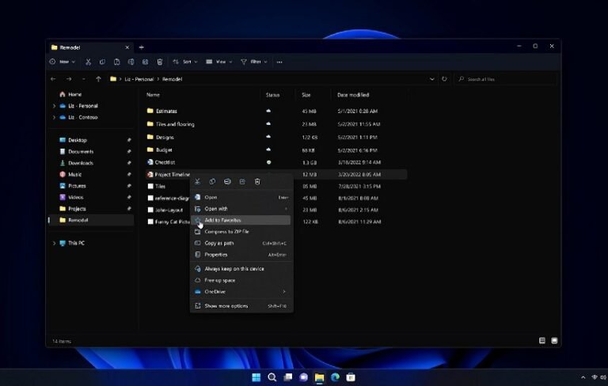Screen dimensions: 608x386
Task: Select Add to Favorites in the context menu
Action: point(223,220)
